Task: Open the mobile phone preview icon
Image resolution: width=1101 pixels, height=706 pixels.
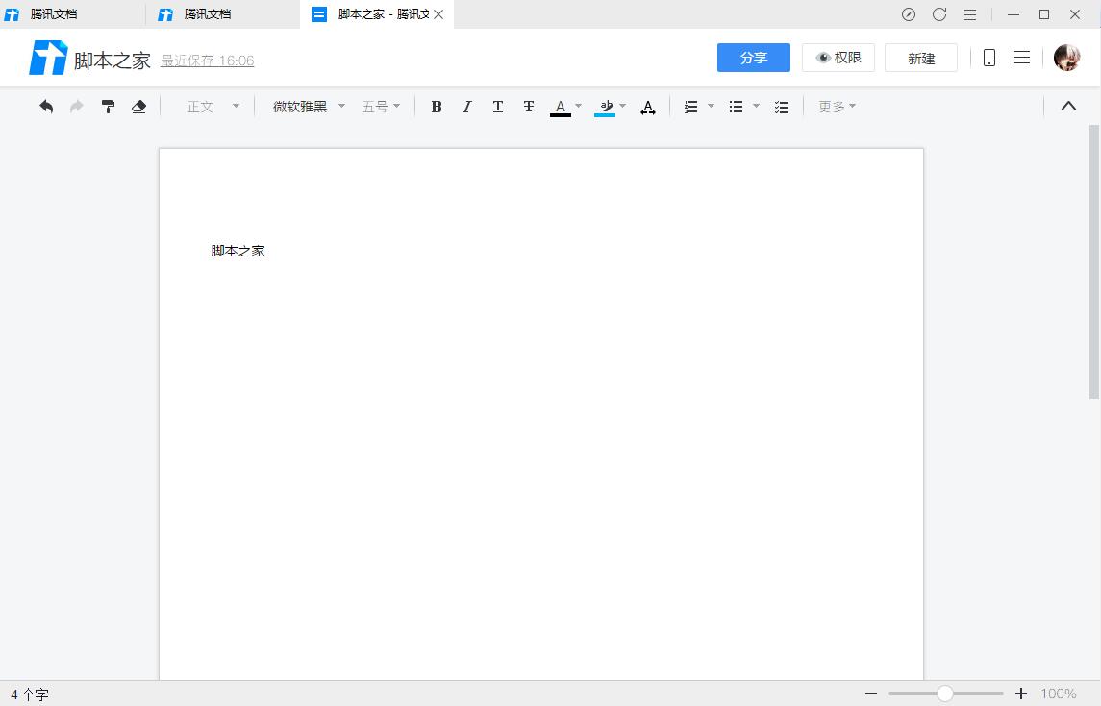Action: click(988, 58)
